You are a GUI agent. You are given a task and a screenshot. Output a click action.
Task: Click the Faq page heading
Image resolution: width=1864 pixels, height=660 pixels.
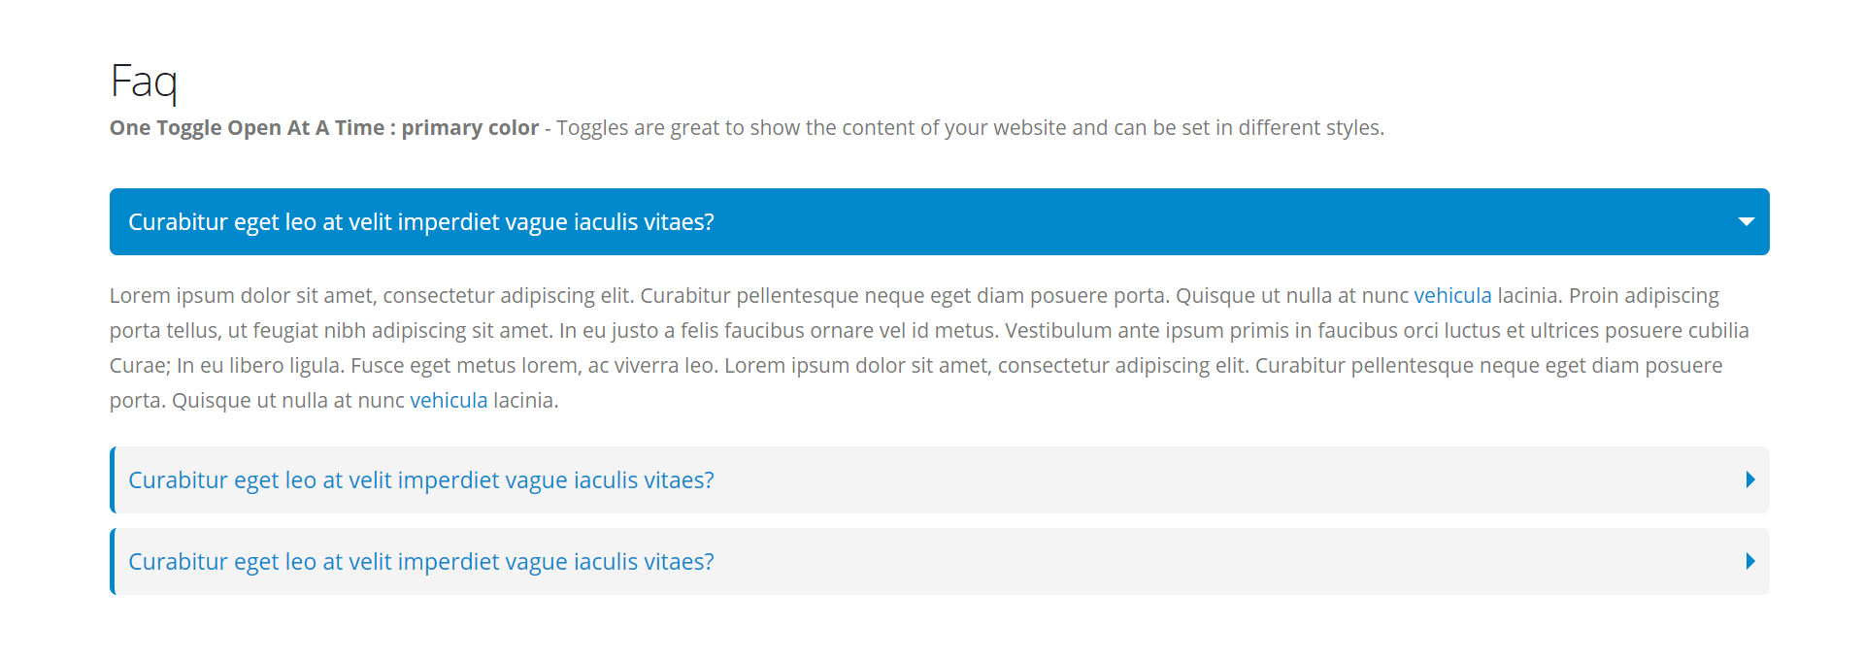click(144, 82)
